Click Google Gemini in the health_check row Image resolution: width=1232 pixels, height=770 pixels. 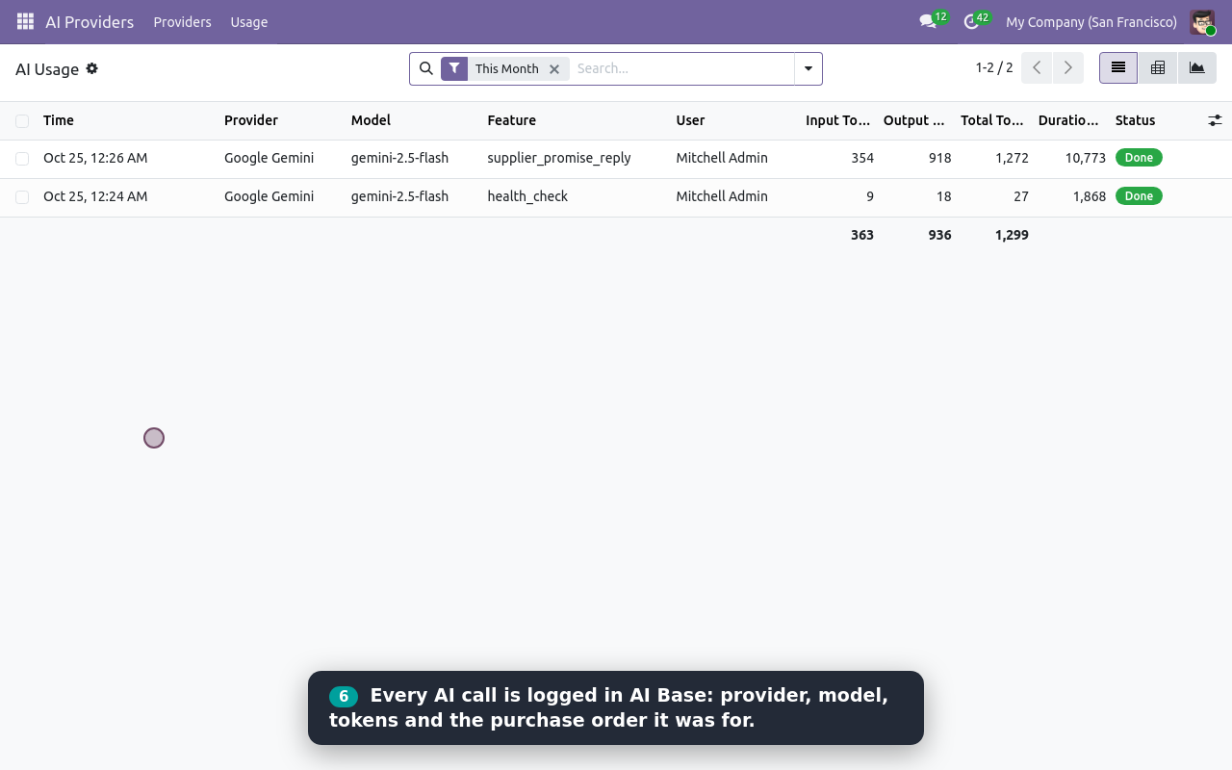pos(269,196)
